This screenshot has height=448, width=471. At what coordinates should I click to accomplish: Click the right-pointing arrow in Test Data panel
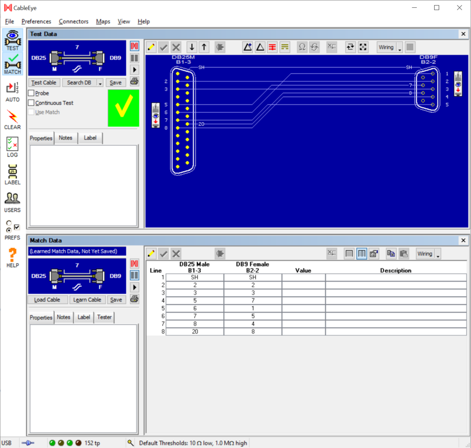point(135,70)
